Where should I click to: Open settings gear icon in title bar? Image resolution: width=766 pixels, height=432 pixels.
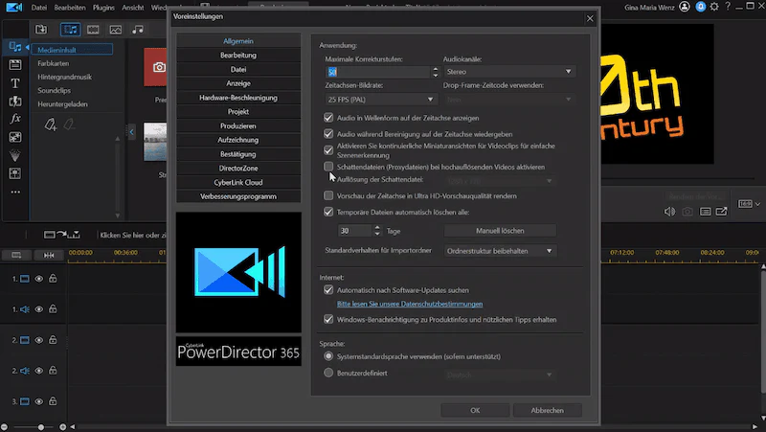(714, 7)
